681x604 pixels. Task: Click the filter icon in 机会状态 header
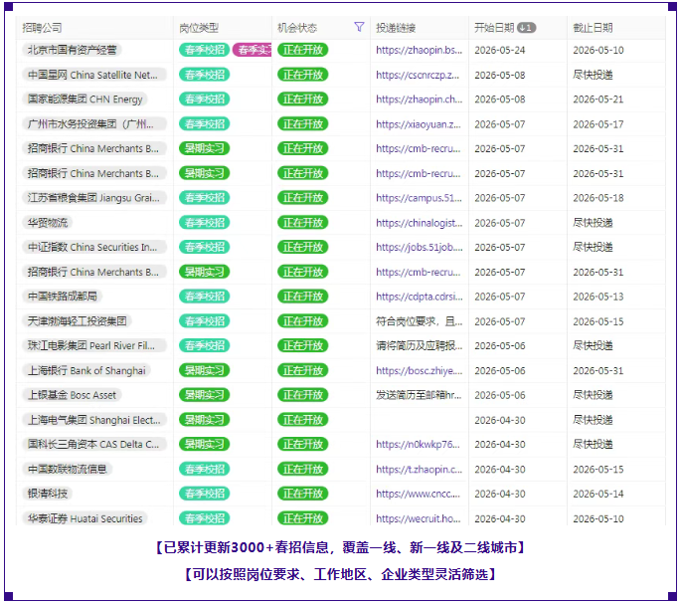point(359,27)
